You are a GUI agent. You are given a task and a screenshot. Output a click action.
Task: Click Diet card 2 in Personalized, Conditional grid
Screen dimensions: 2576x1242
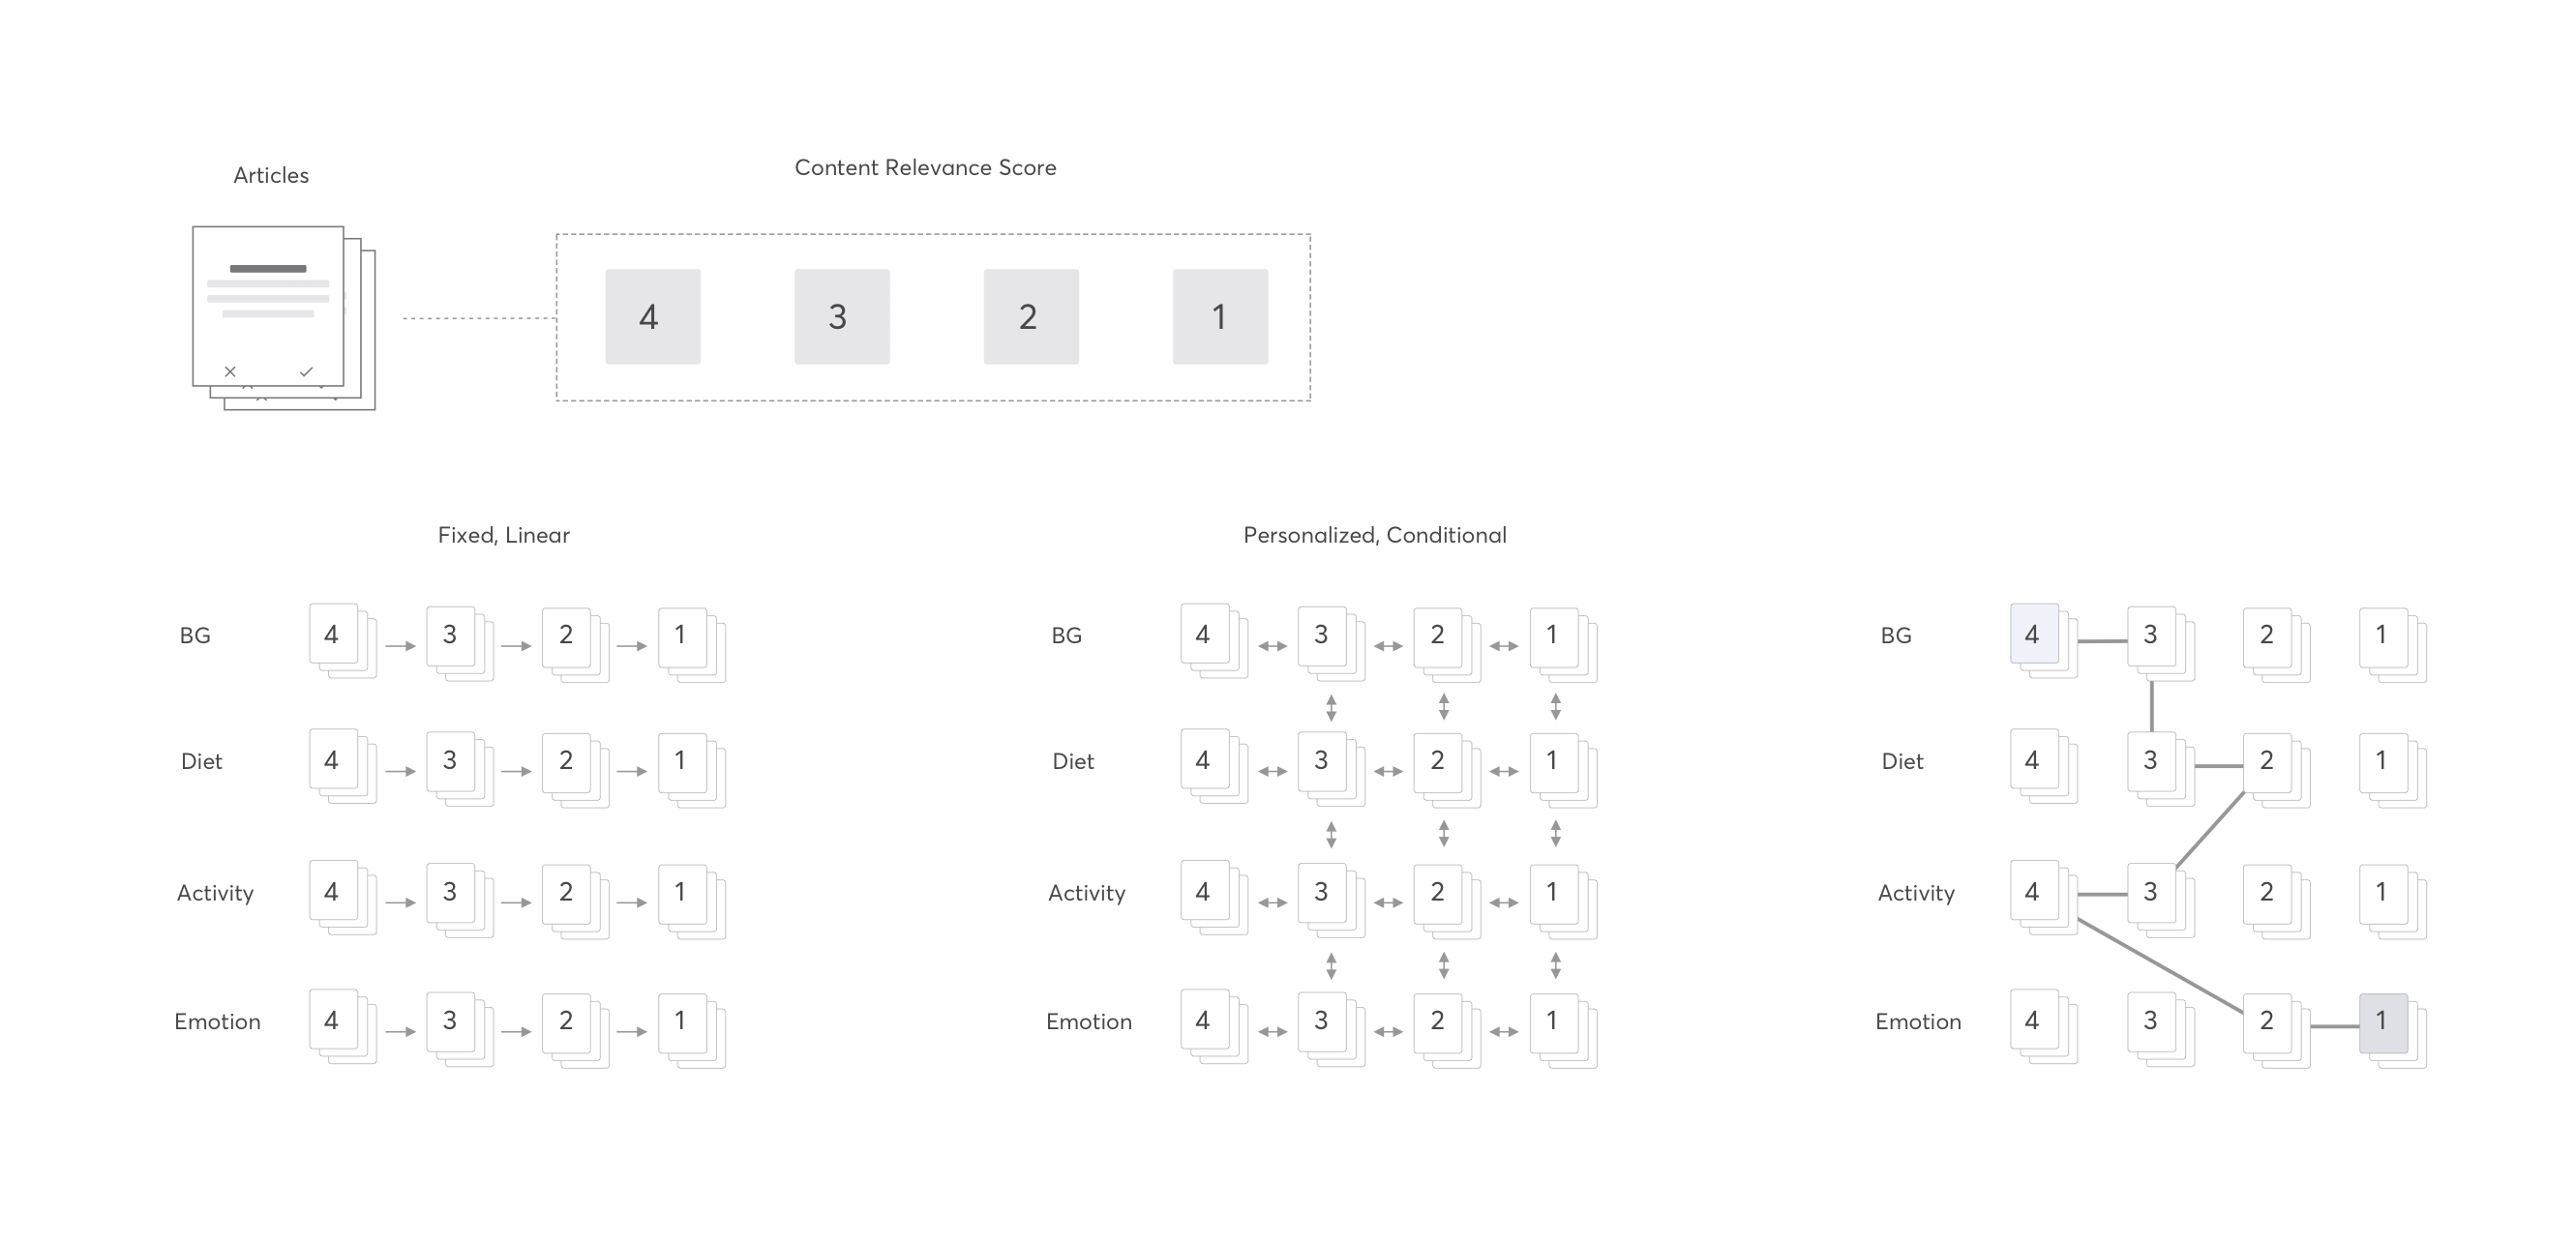click(1437, 761)
